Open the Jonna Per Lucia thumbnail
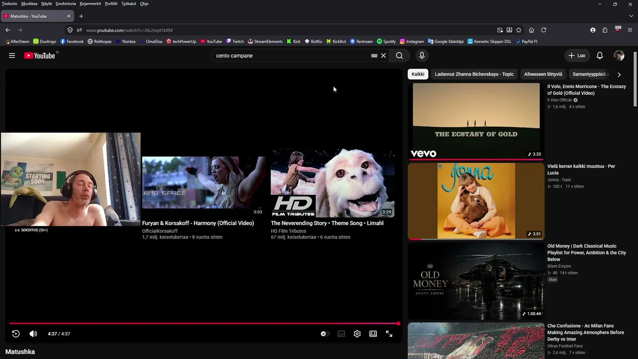The height and width of the screenshot is (359, 638). tap(476, 201)
